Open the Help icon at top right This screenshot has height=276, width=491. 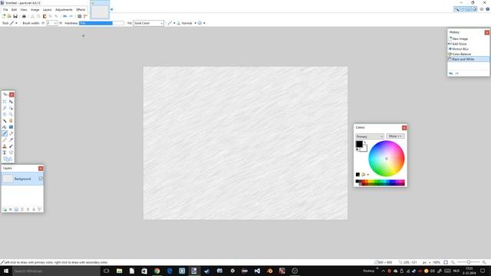tap(488, 9)
